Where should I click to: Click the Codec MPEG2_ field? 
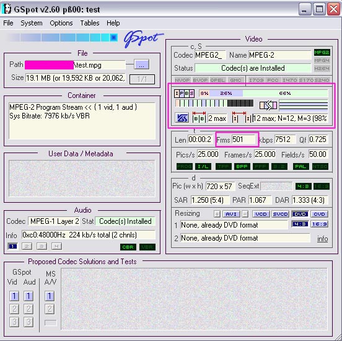[210, 55]
